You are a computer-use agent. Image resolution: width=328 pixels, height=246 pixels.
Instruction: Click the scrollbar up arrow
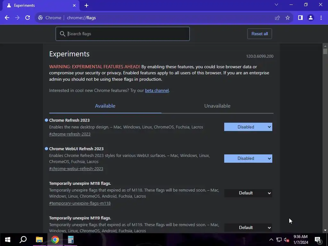point(325,46)
